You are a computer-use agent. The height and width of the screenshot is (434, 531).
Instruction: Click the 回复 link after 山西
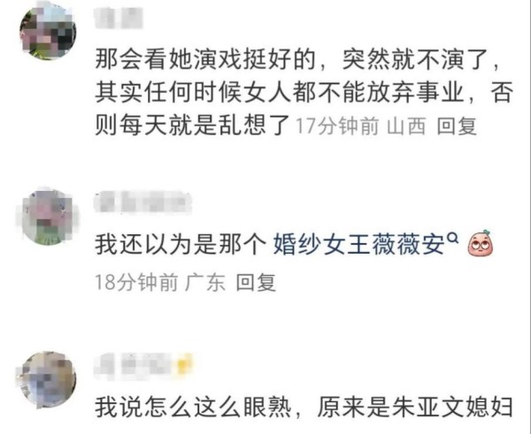(x=457, y=127)
